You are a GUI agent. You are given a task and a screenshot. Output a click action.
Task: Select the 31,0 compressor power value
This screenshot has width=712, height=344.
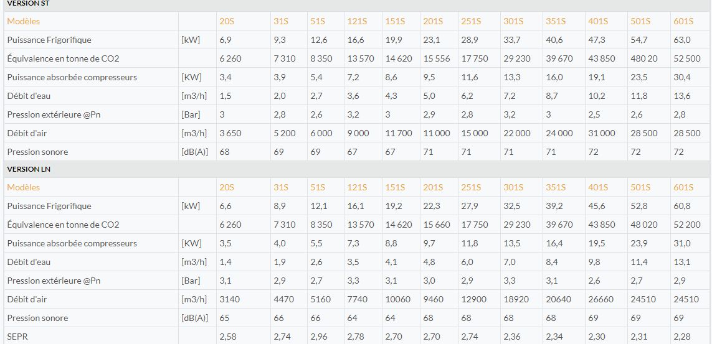[682, 243]
